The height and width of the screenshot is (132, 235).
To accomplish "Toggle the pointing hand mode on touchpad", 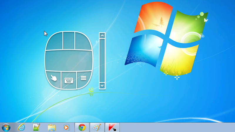I will [x=54, y=79].
